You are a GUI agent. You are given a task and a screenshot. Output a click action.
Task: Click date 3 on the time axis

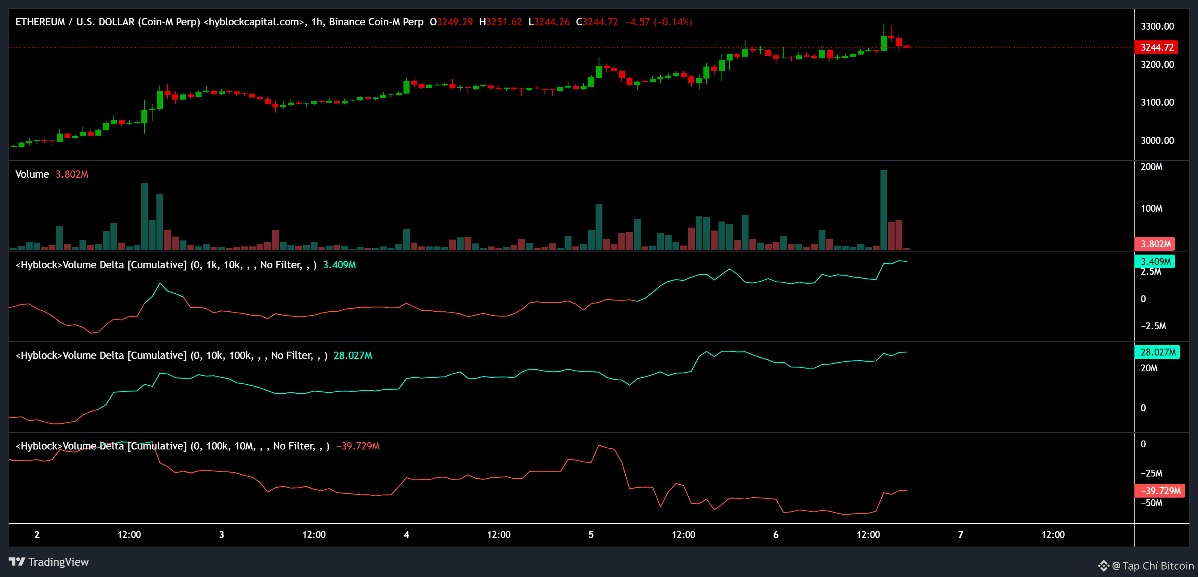221,535
